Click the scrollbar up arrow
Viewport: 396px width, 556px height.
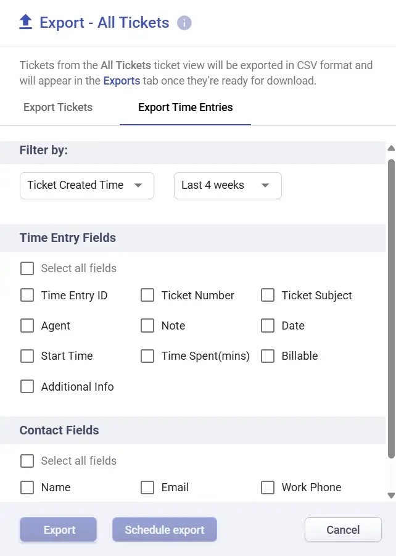(390, 148)
